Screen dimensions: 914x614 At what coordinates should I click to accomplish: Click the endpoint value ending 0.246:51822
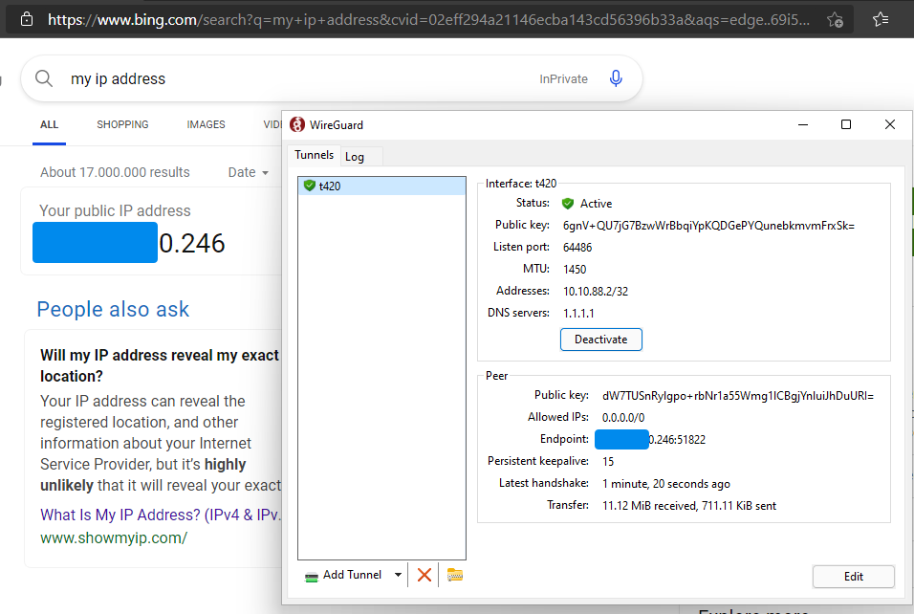click(x=650, y=440)
